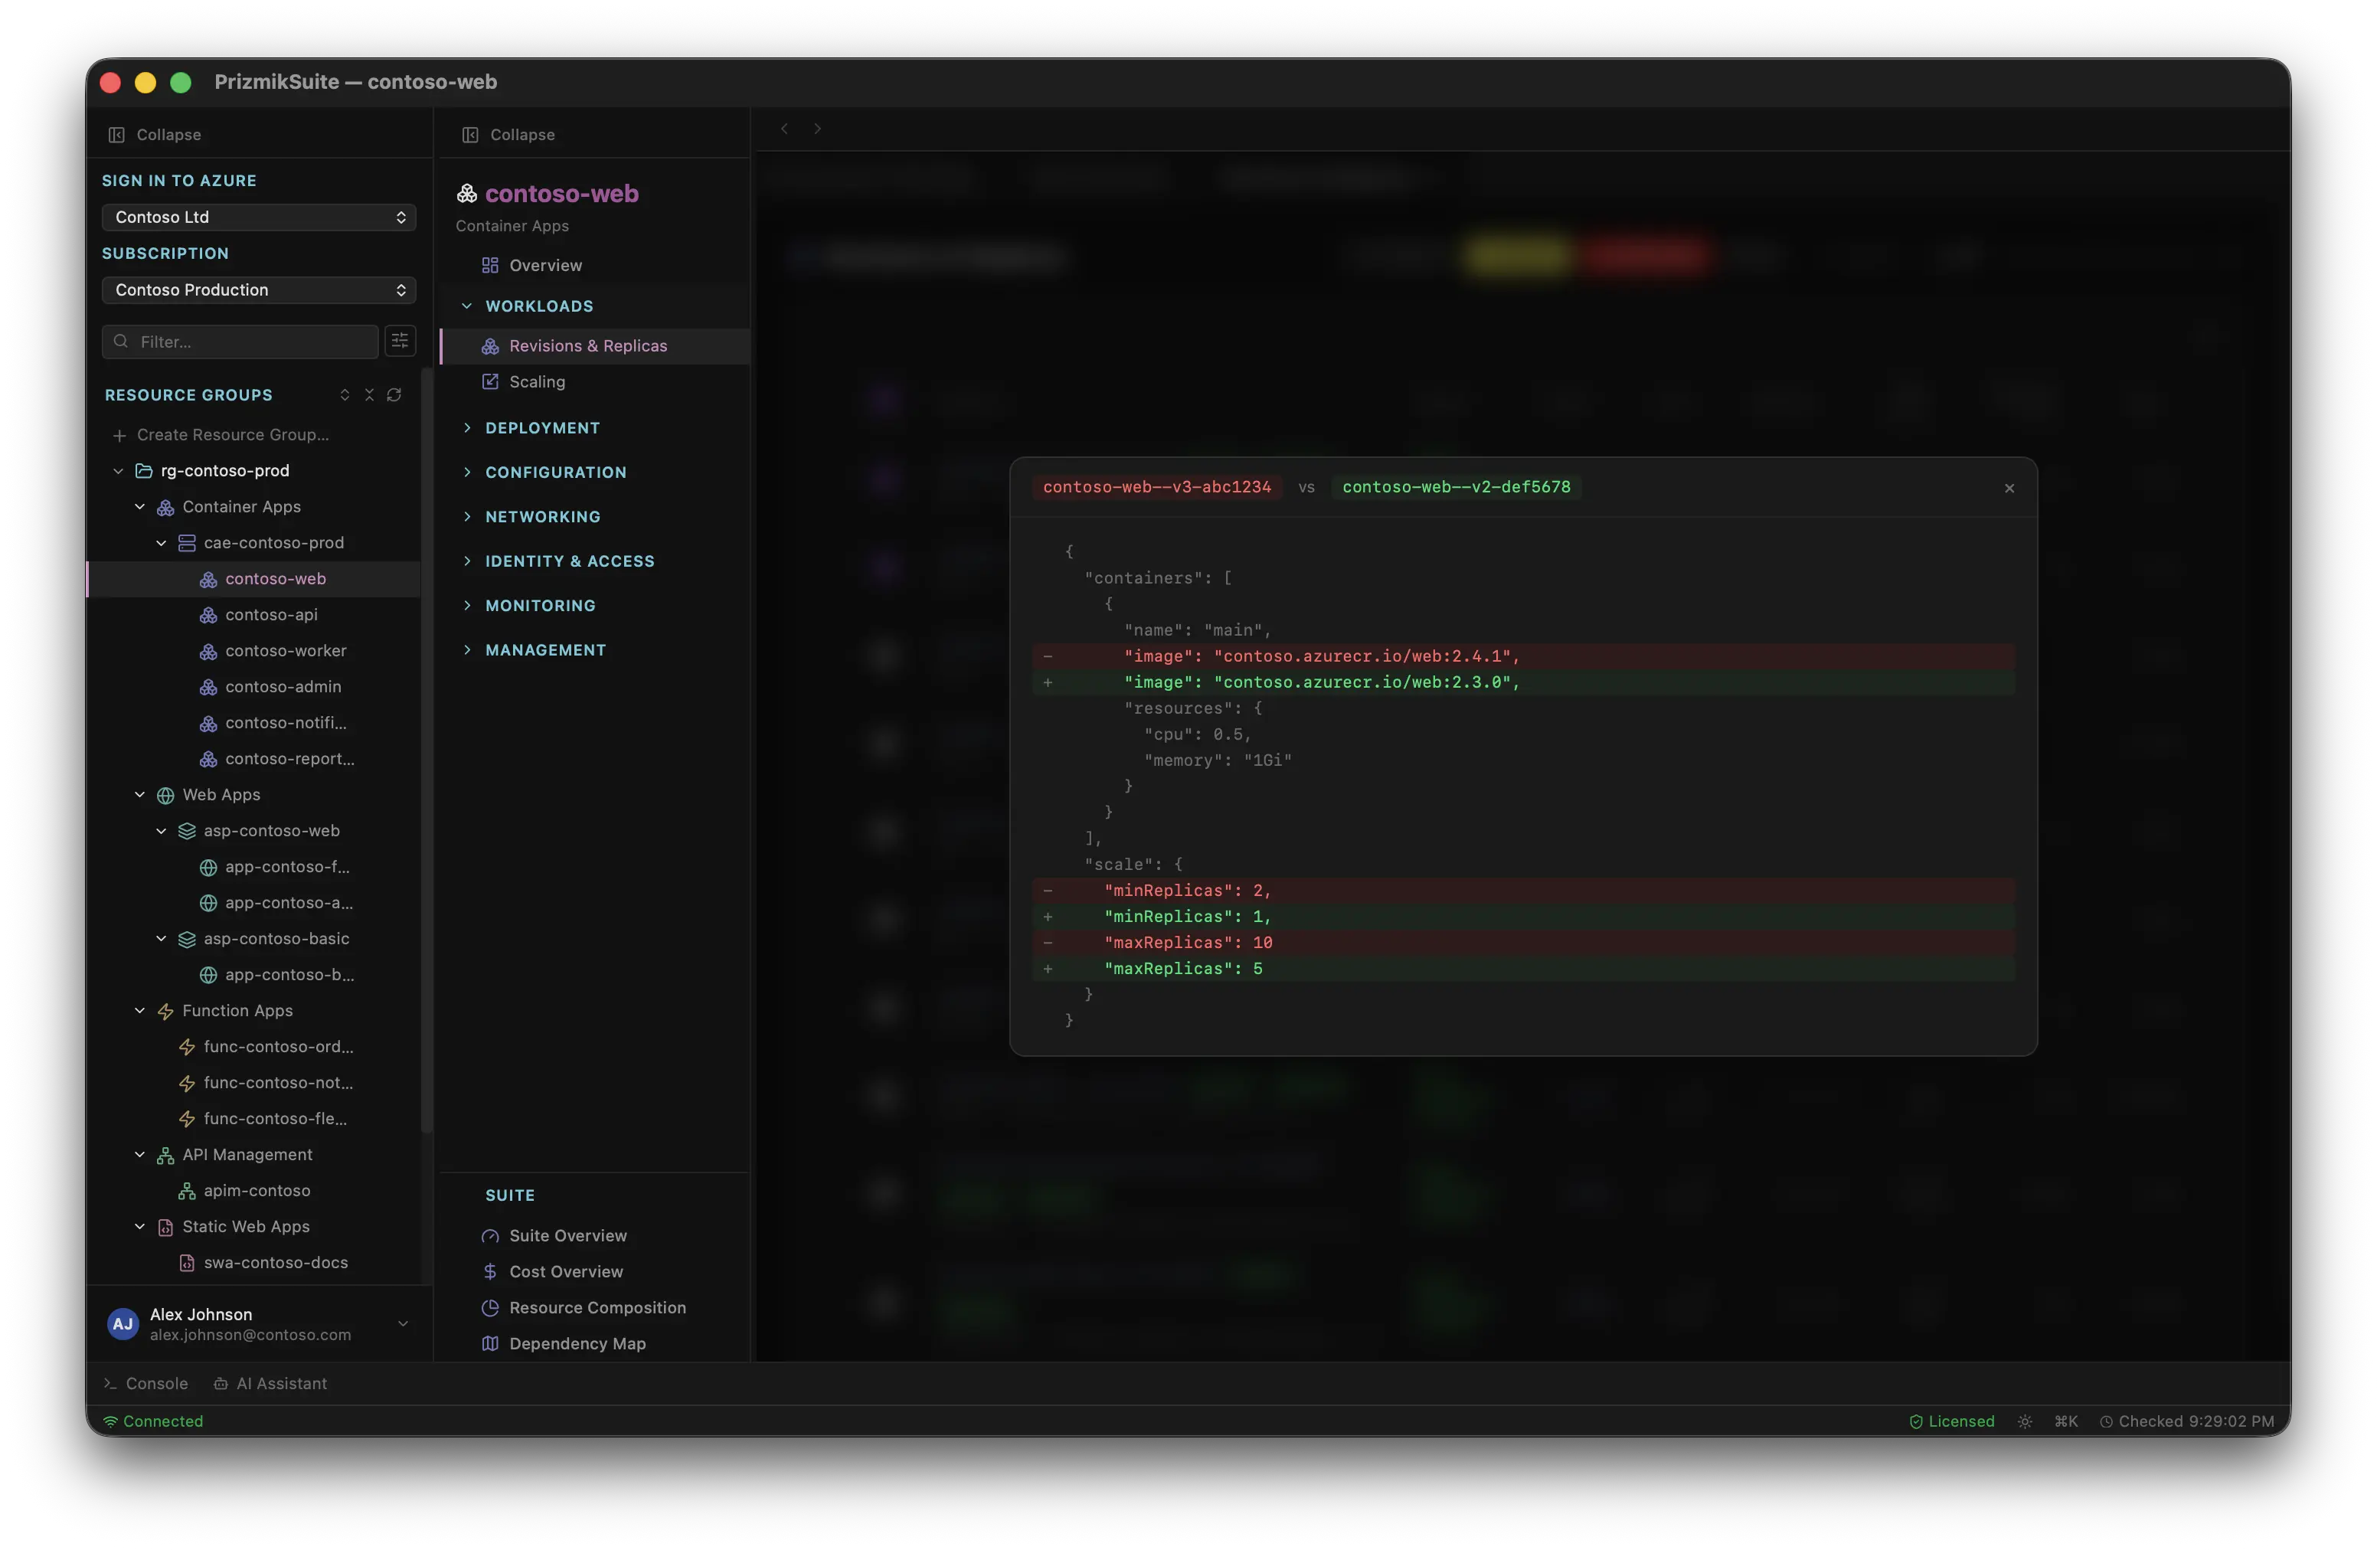Click the filter options icon beside Filter field

[x=400, y=342]
